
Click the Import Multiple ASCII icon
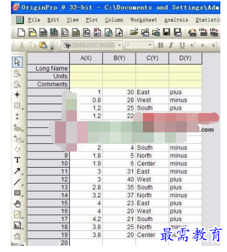(x=214, y=33)
